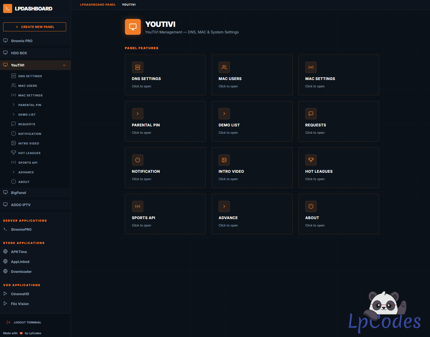Open the MAC Users people icon card
Image resolution: width=430 pixels, height=337 pixels.
[x=224, y=67]
